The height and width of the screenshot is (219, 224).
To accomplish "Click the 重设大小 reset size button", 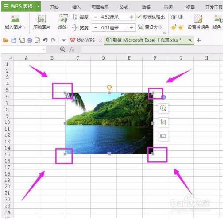I will pos(150,27).
